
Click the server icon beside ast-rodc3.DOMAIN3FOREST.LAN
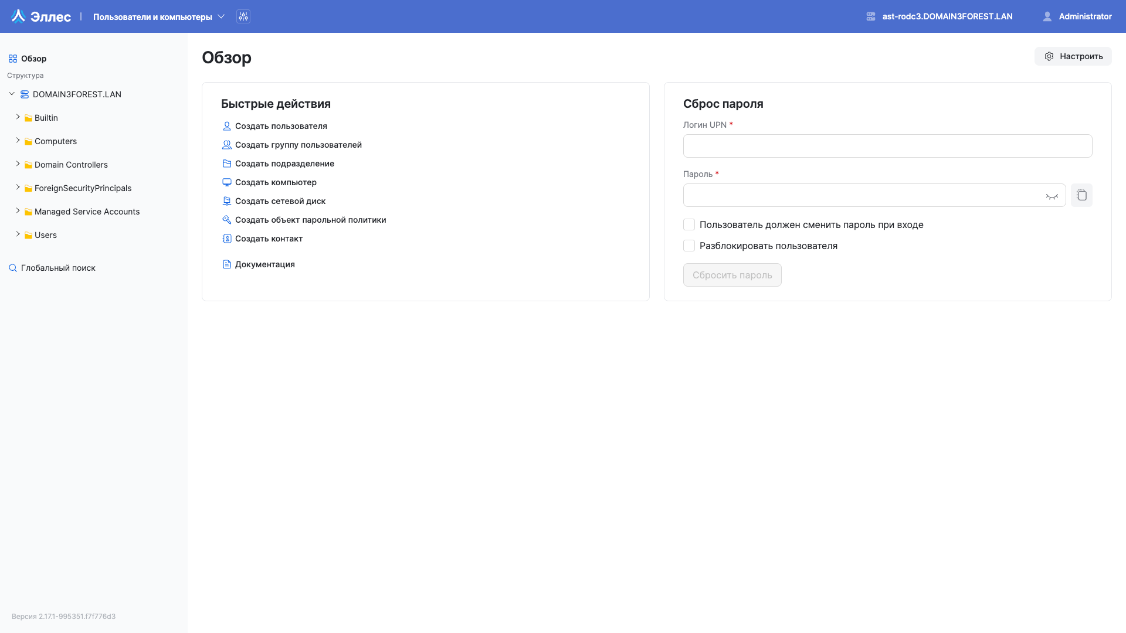click(871, 16)
